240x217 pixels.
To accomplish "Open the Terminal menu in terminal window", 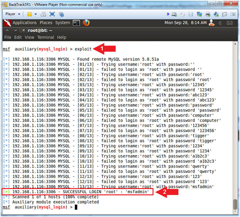I will click(x=45, y=37).
